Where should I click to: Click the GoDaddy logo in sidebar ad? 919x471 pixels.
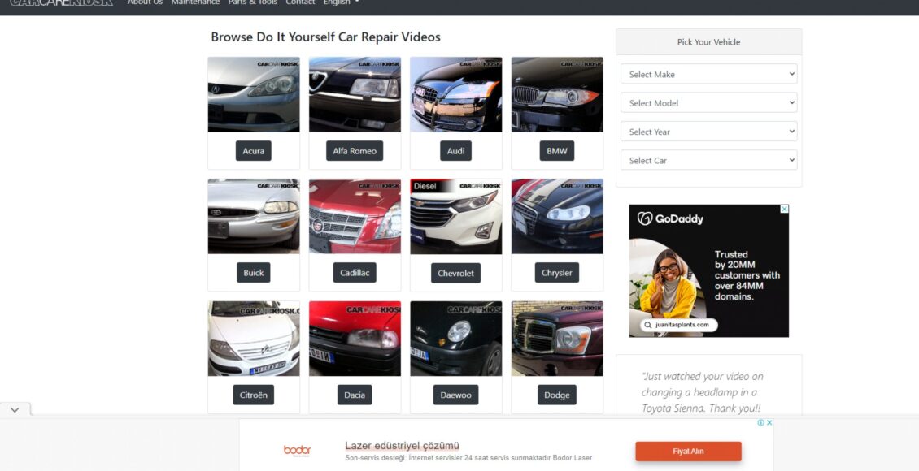(671, 218)
